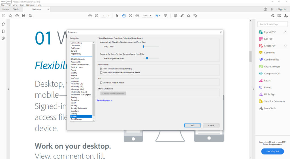Add a sticky note comment icon
Screen dimensions: 290x159
[175, 16]
